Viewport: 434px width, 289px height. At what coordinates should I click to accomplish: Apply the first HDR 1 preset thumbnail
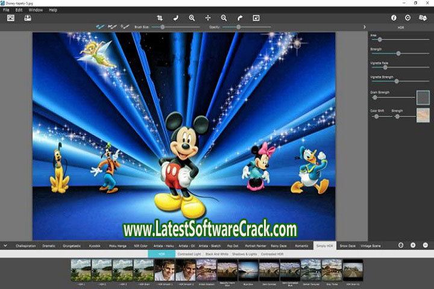(81, 270)
